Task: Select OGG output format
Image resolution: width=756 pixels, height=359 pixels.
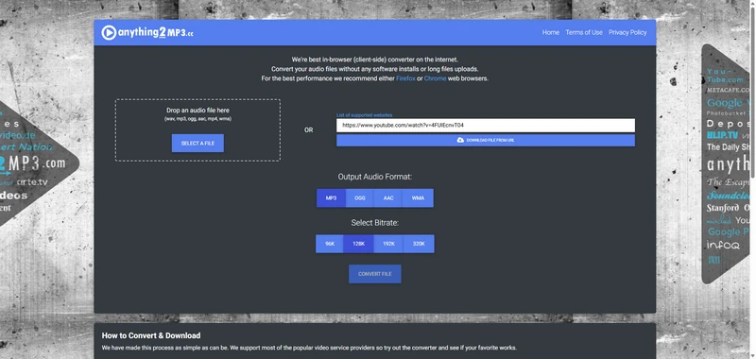Action: [x=360, y=198]
